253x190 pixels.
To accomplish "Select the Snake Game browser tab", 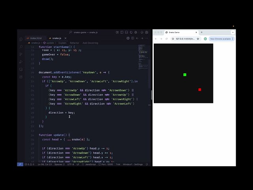I will 181,32.
